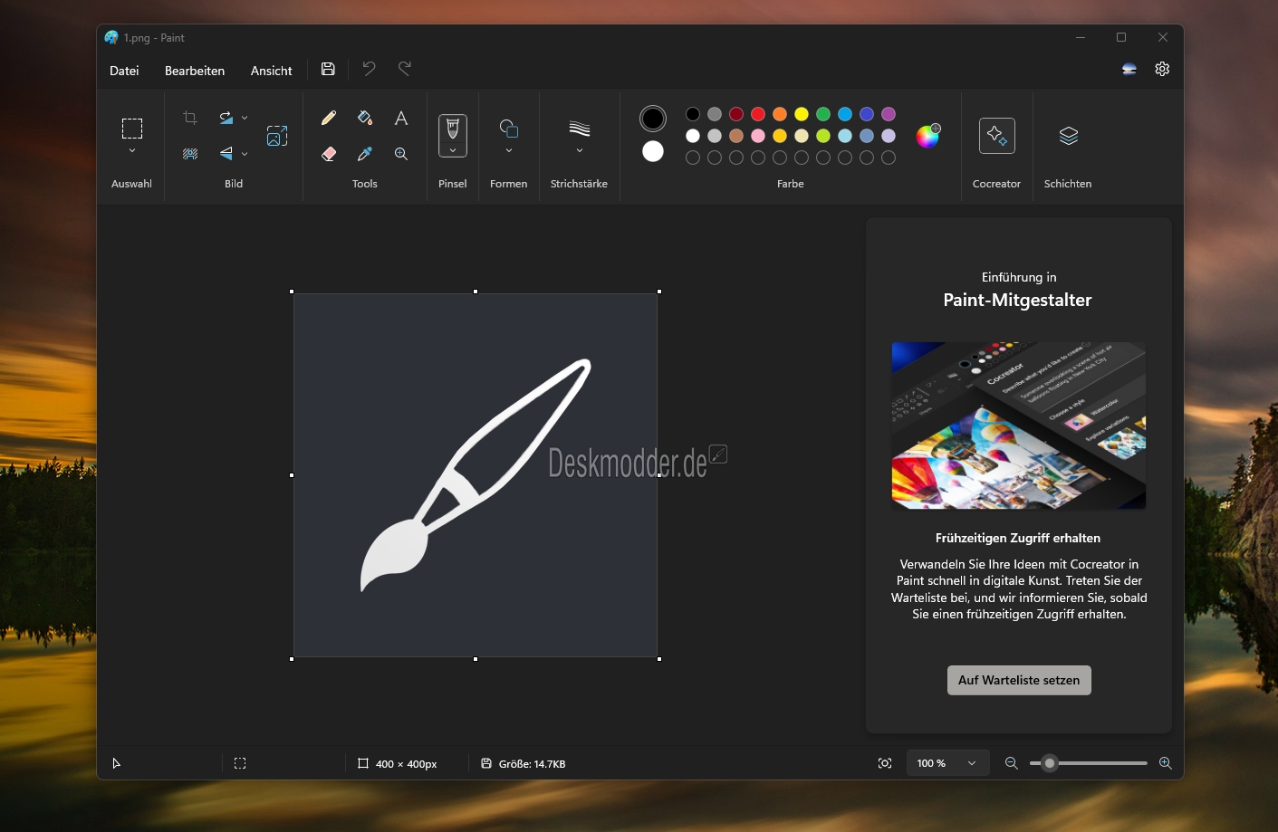Click the background removal icon
The image size is (1278, 832).
pyautogui.click(x=190, y=154)
